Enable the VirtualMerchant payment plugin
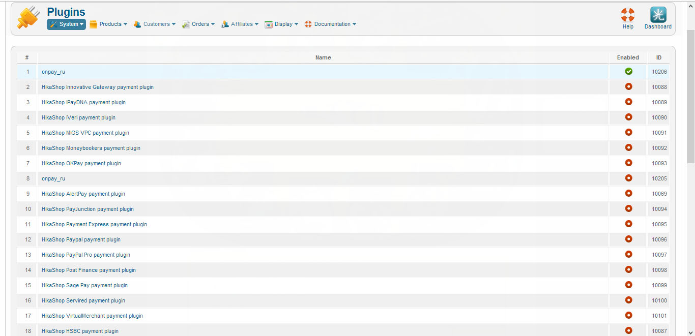Image resolution: width=695 pixels, height=336 pixels. click(628, 315)
